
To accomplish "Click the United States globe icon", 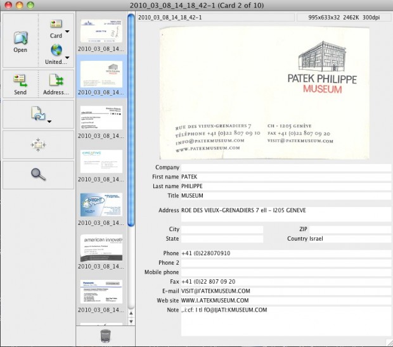I will [56, 50].
